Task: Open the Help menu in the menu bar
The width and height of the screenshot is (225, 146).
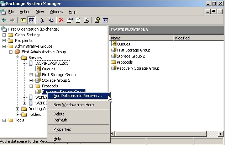Action: (73, 12)
